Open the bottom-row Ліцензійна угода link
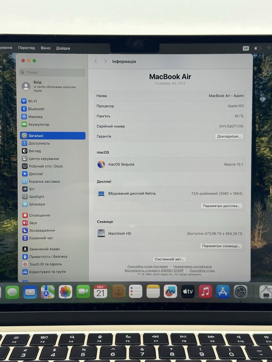The image size is (272, 362). pyautogui.click(x=202, y=270)
